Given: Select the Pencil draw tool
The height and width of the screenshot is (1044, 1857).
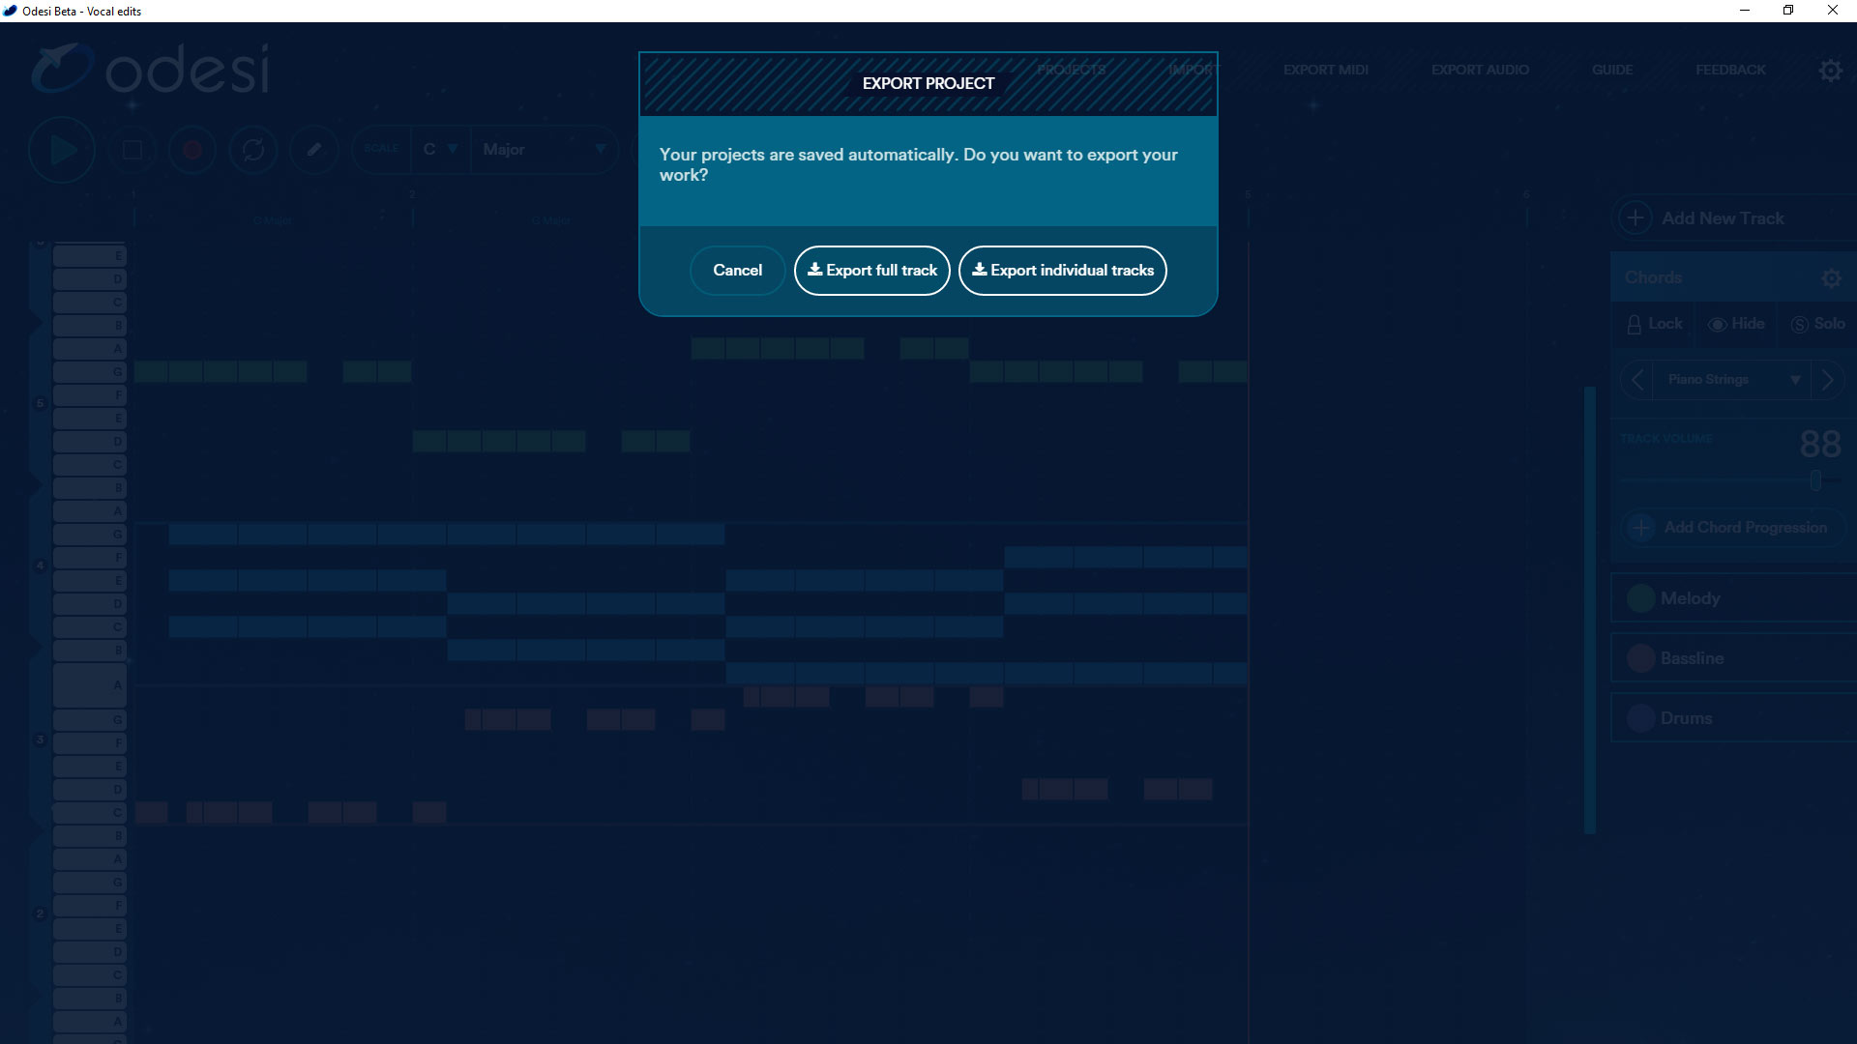Looking at the screenshot, I should point(313,150).
